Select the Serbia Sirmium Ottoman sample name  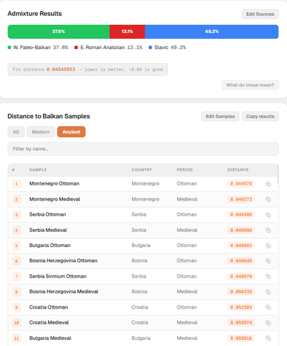tap(58, 276)
